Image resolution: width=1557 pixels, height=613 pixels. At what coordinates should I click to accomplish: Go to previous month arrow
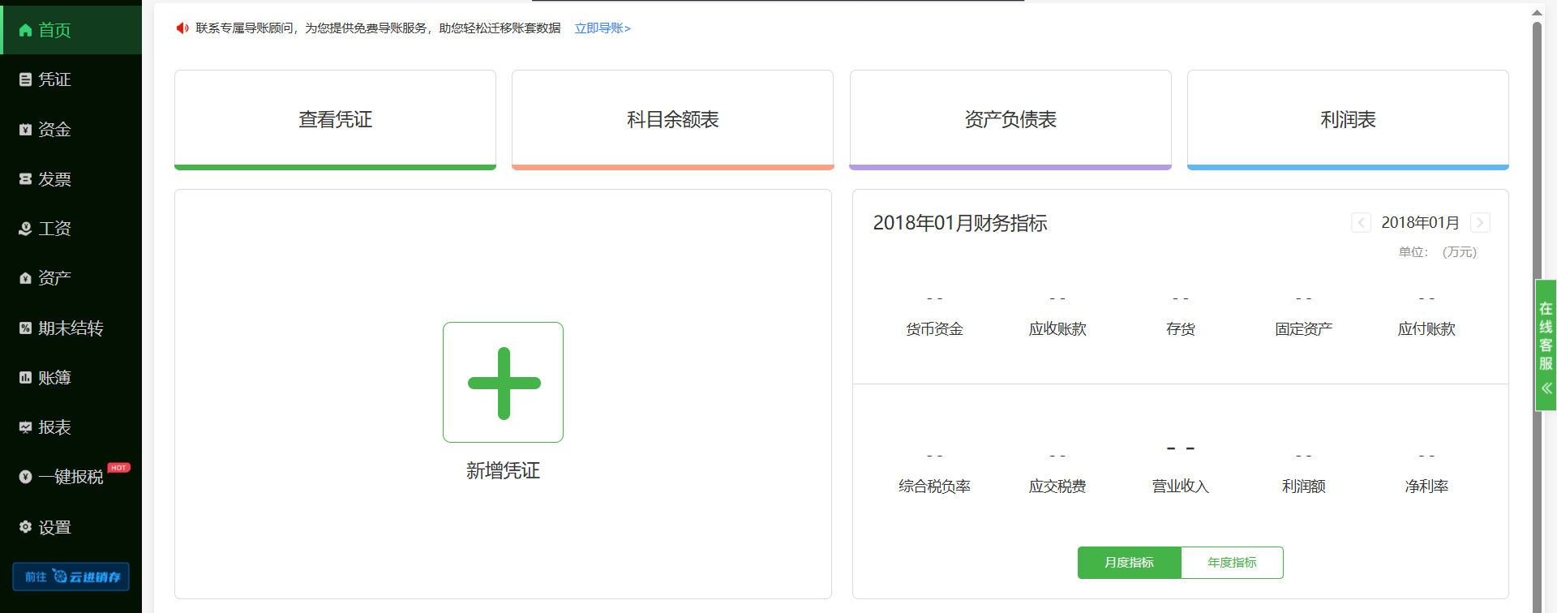click(x=1361, y=223)
